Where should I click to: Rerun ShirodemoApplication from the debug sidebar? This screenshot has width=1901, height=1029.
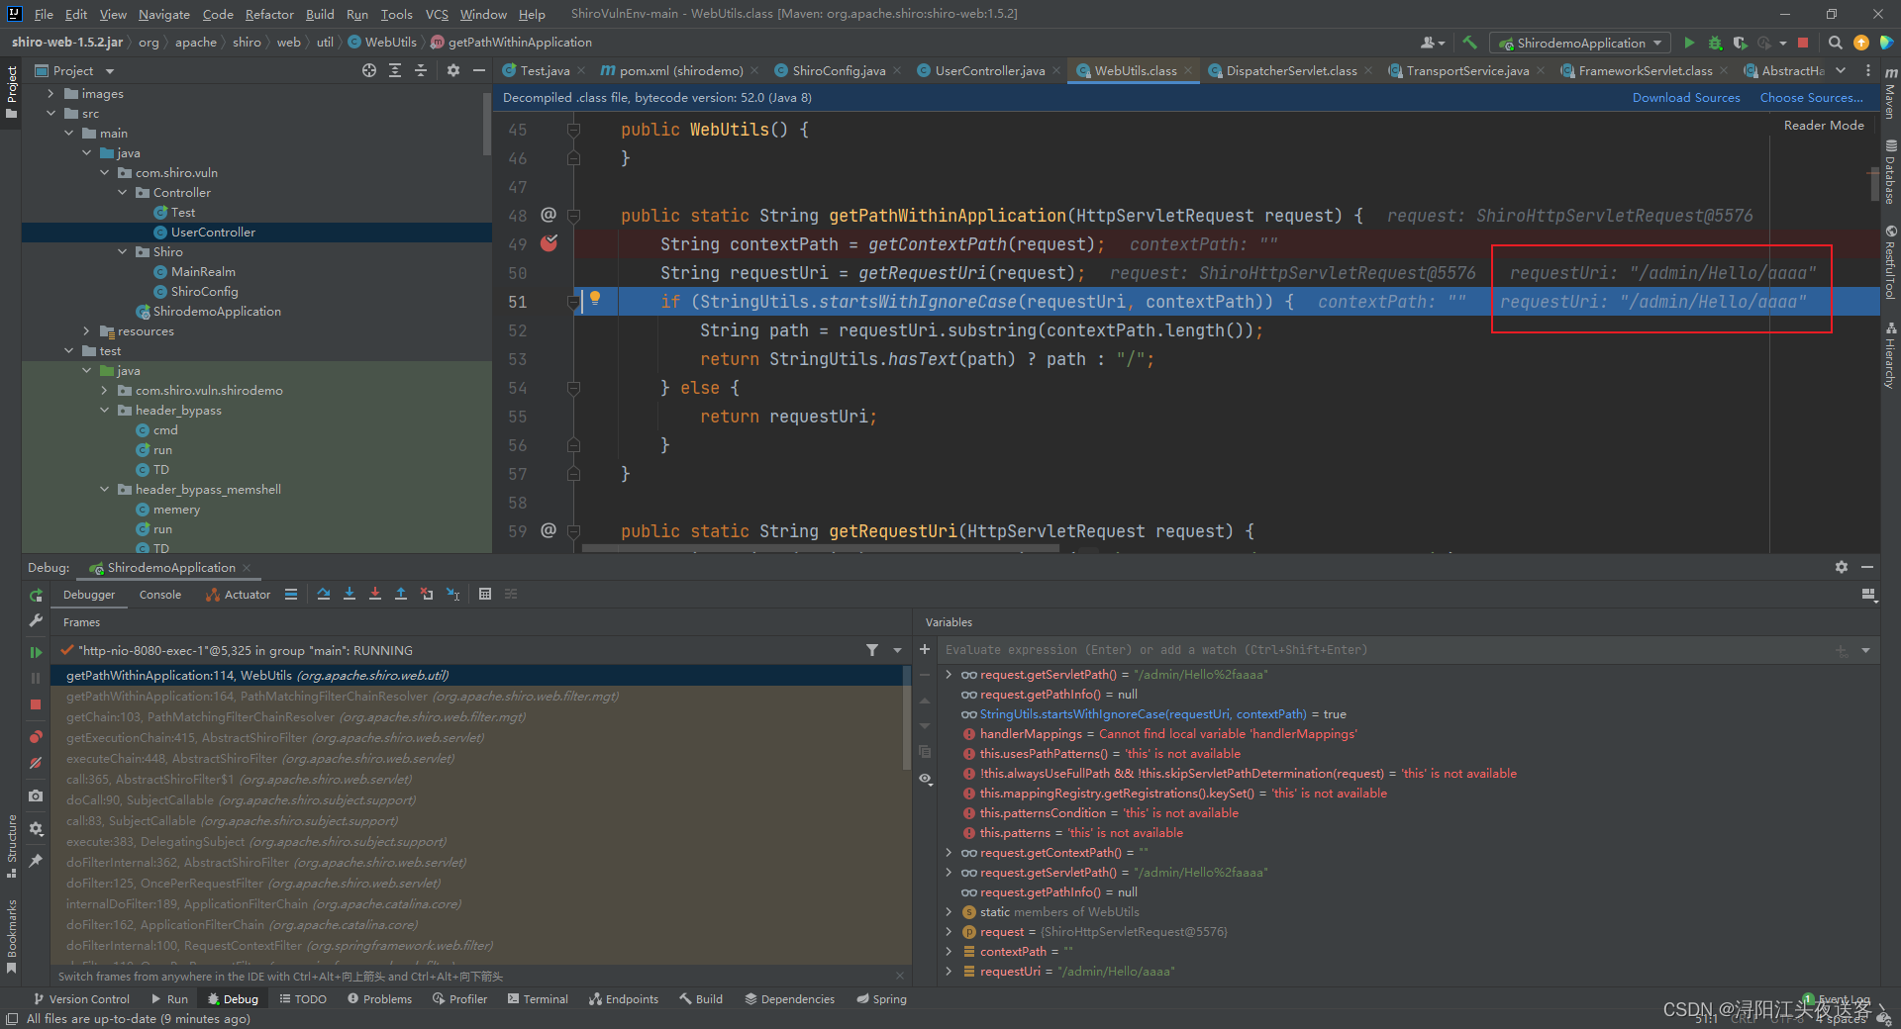click(36, 596)
